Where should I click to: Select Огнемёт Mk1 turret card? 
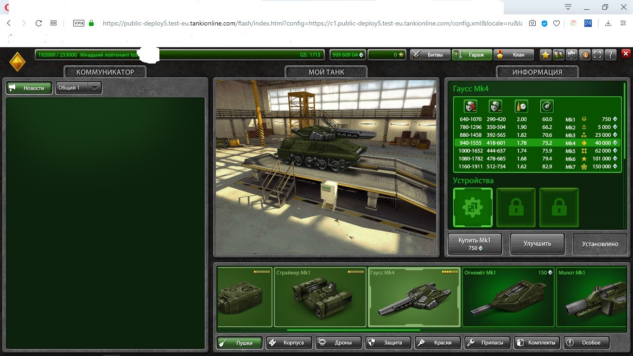click(x=508, y=297)
